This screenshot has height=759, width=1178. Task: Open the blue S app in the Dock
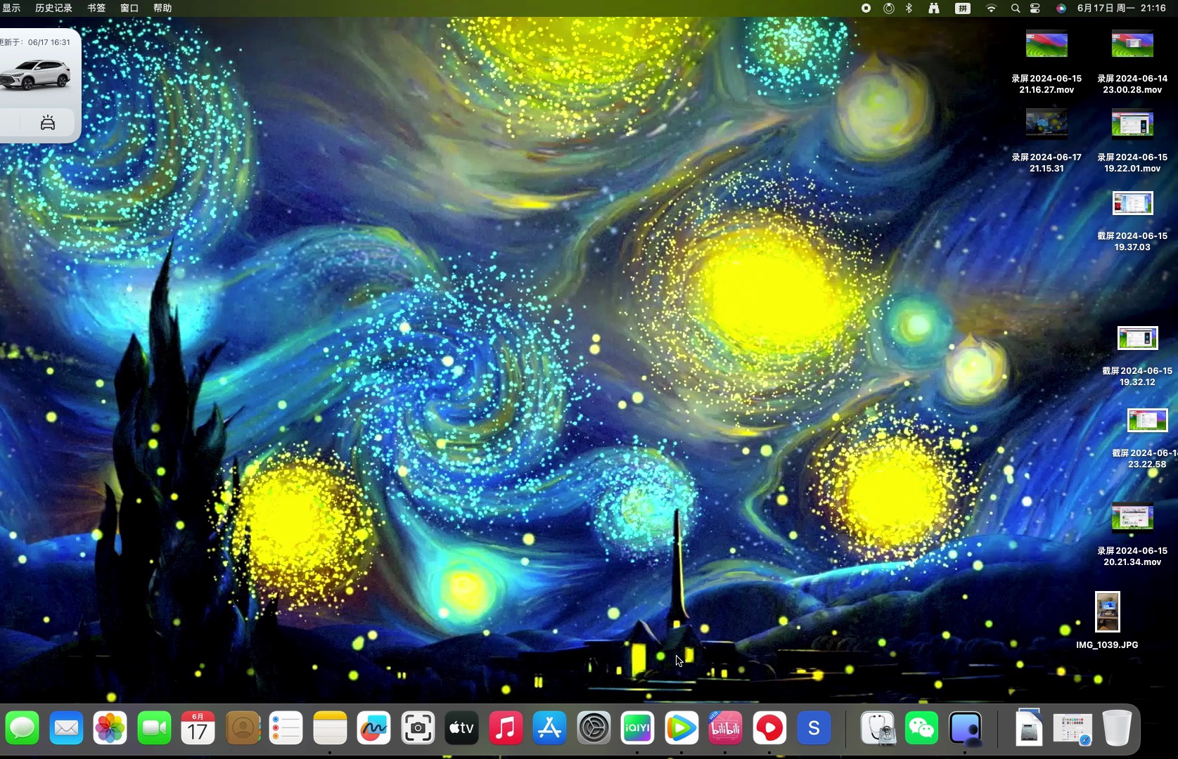pyautogui.click(x=814, y=728)
